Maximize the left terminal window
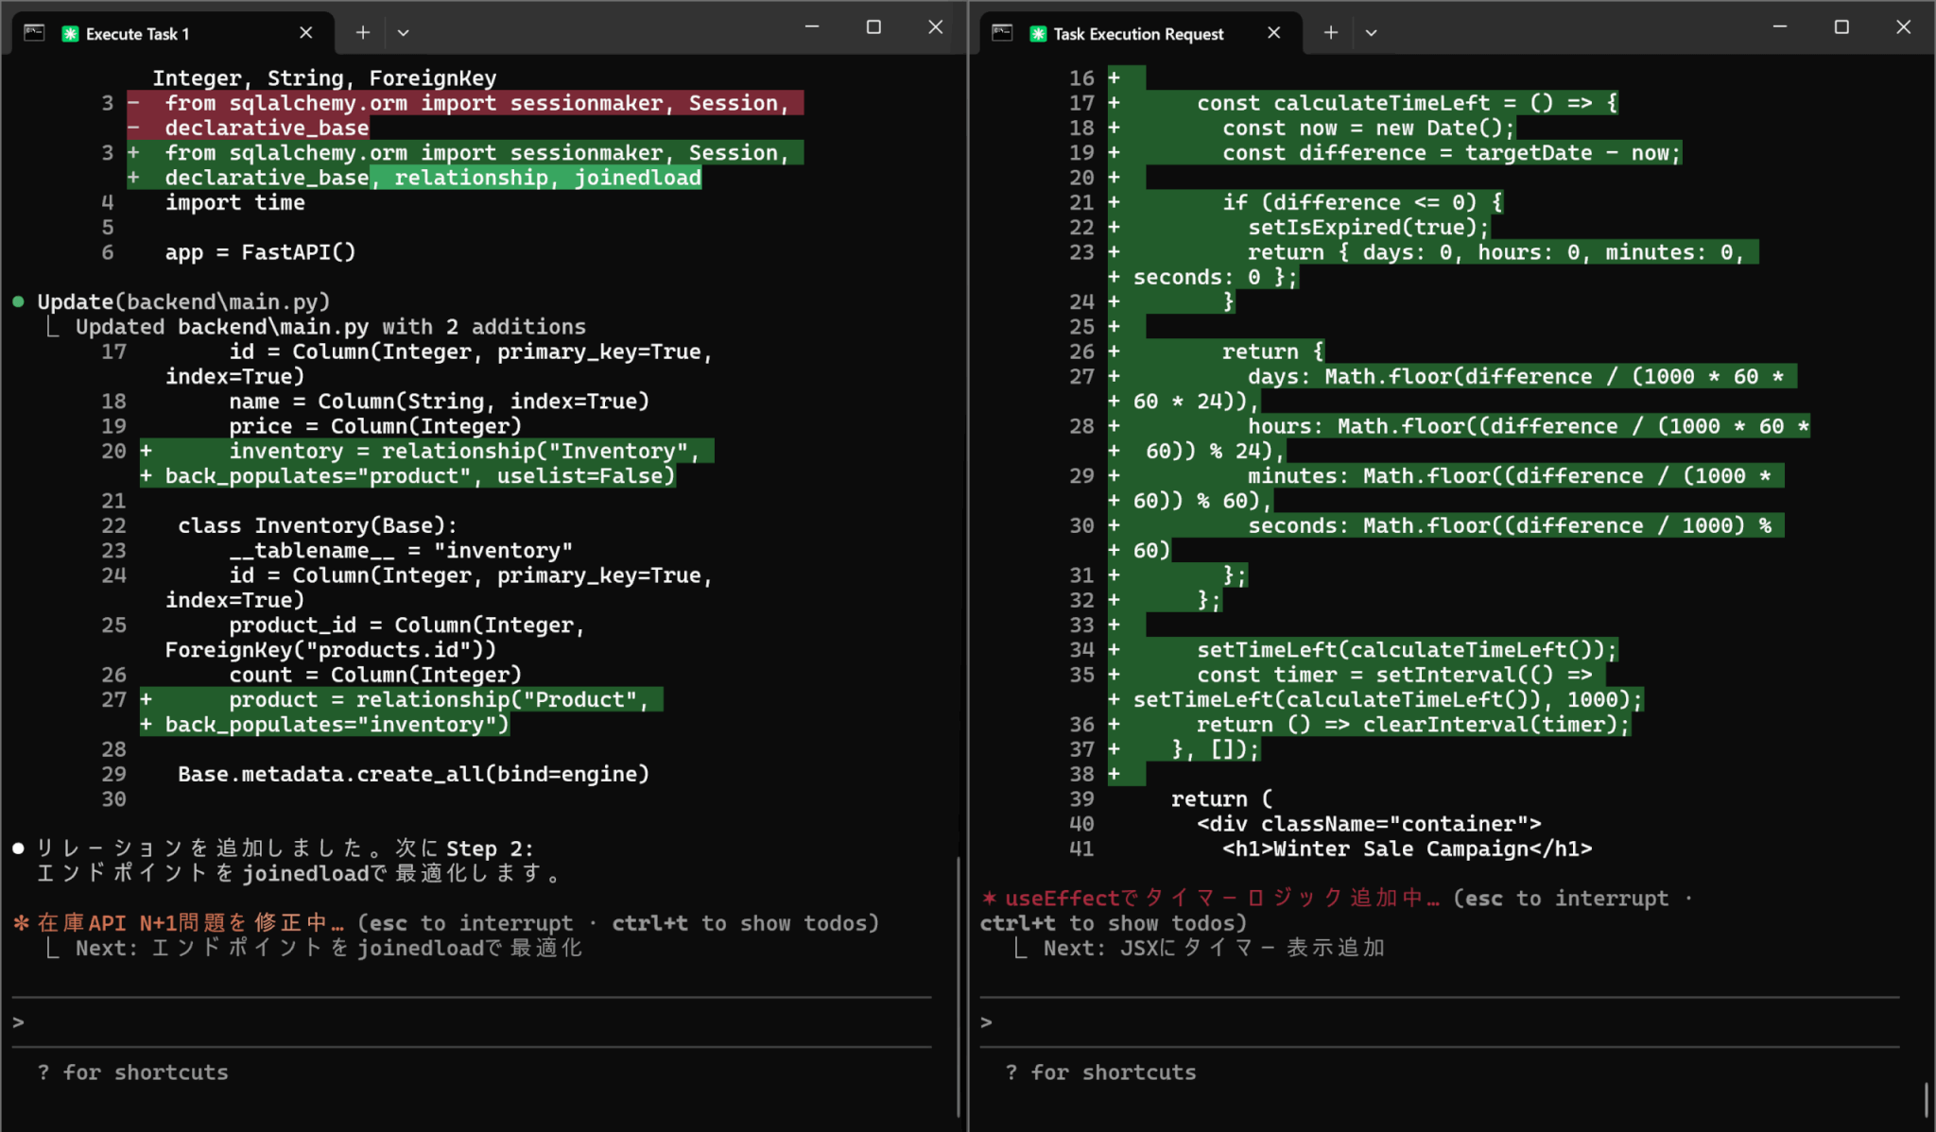 [x=873, y=27]
